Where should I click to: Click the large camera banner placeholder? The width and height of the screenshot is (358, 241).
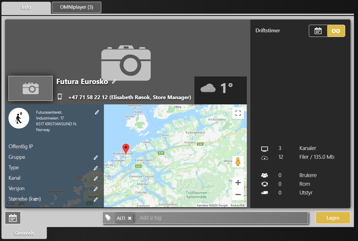coord(126,63)
